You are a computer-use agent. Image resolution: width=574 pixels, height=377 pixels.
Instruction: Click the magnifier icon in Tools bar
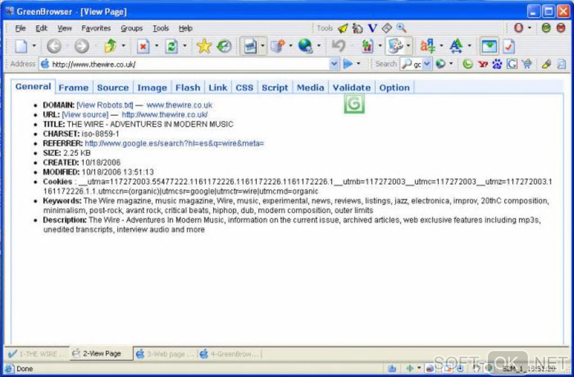[401, 28]
